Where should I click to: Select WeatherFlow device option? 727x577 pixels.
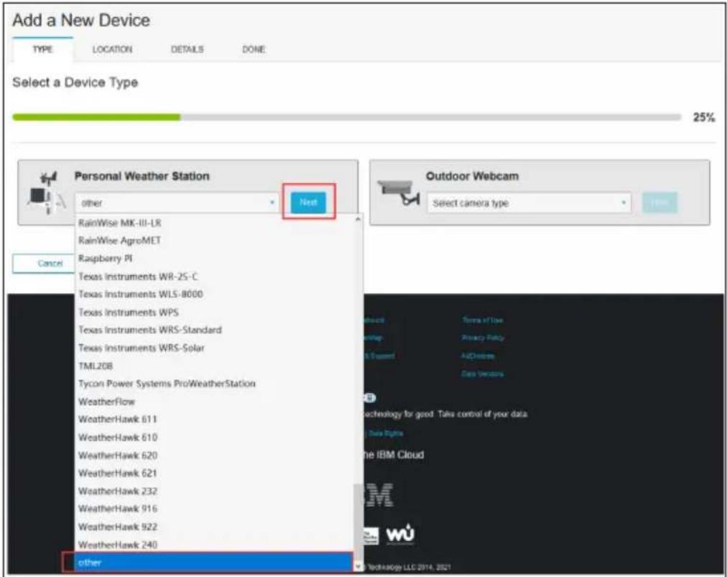point(215,402)
